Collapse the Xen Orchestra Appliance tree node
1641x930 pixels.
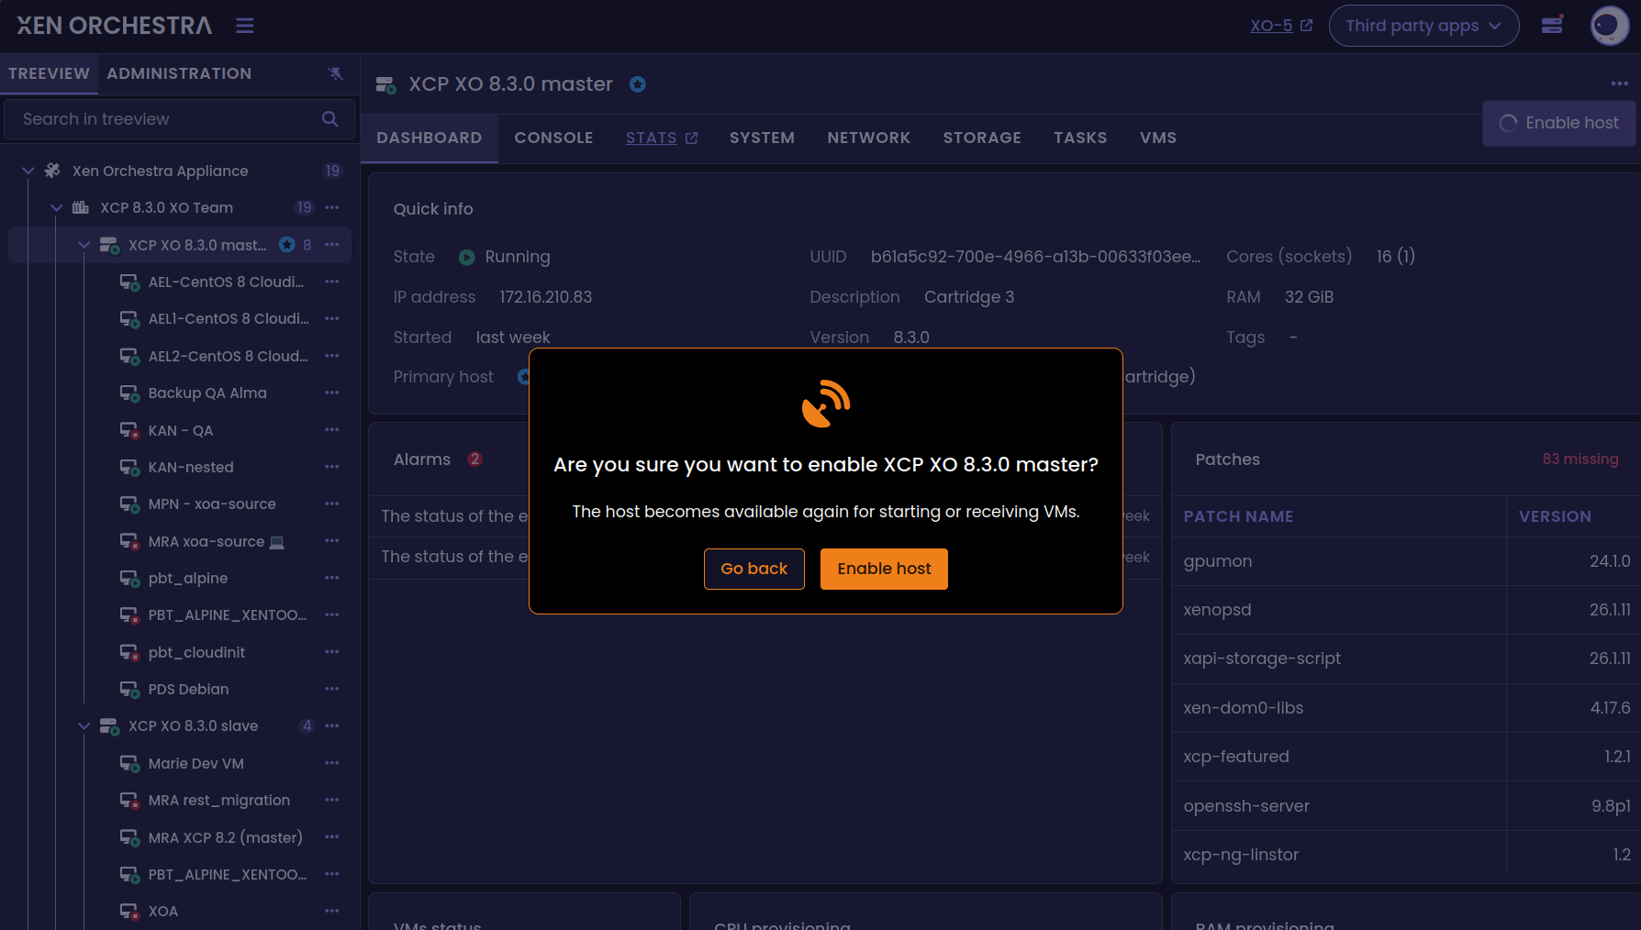coord(28,171)
